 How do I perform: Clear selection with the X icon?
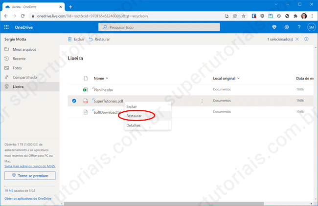(297, 39)
